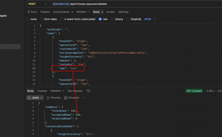Switch to the Params tab
Screen dimensions: 222x137
click(45, 12)
